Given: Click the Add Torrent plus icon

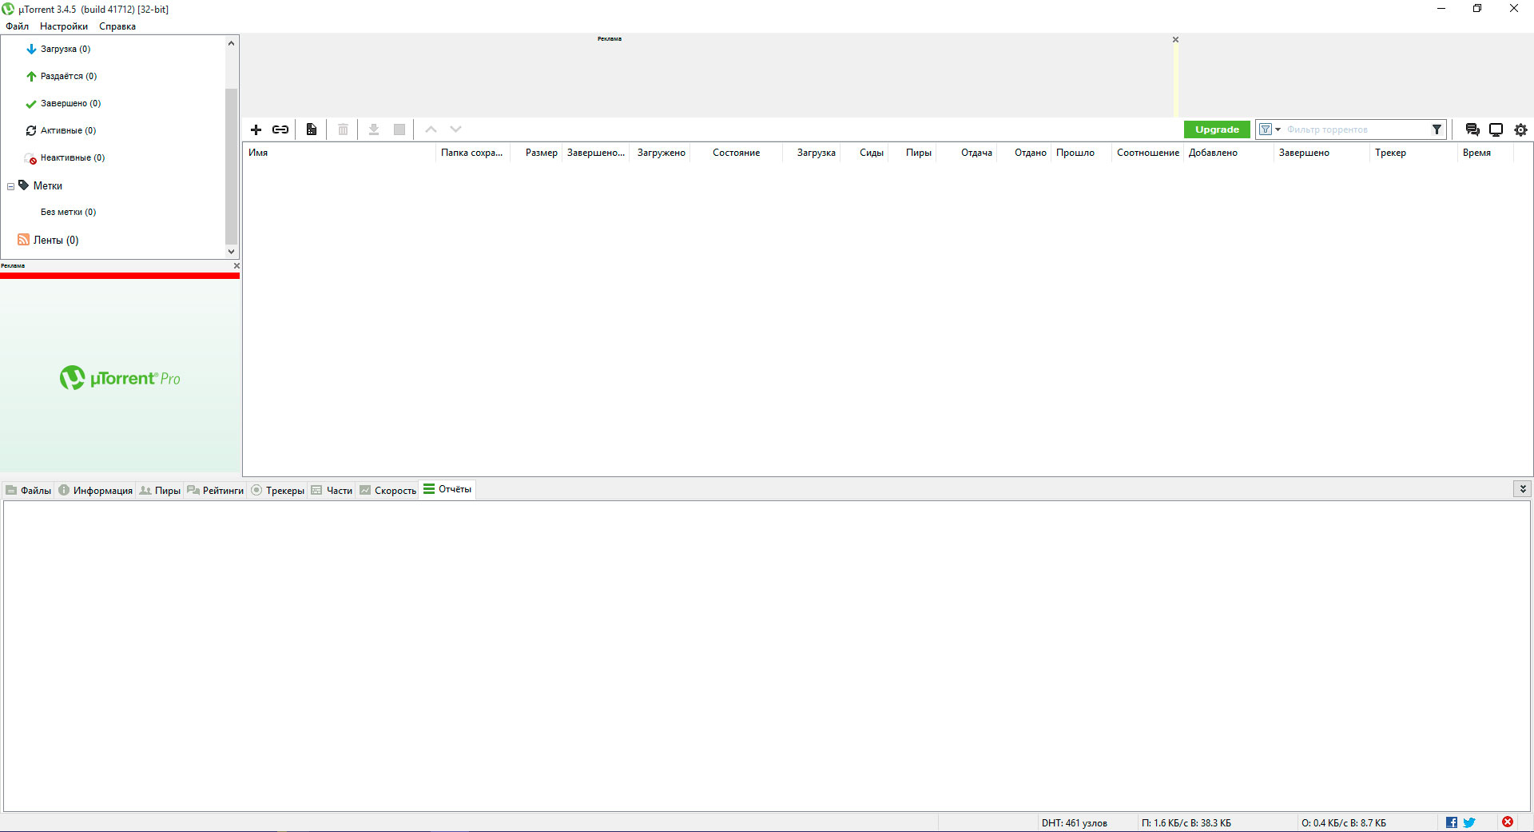Looking at the screenshot, I should [x=256, y=129].
